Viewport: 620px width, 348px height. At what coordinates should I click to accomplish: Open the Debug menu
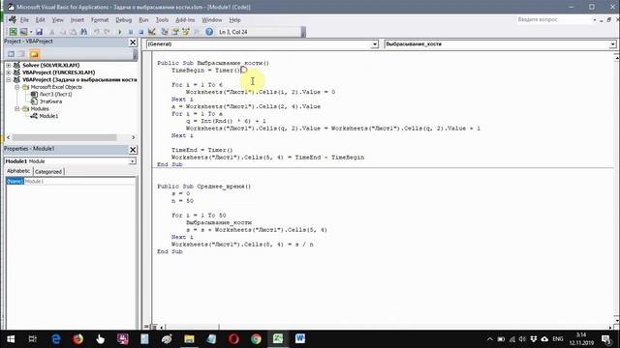click(x=123, y=19)
